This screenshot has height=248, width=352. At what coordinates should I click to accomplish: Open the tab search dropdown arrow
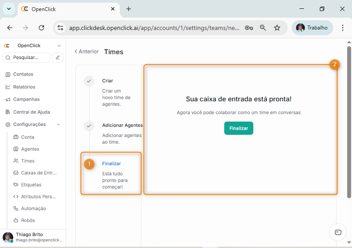point(9,9)
